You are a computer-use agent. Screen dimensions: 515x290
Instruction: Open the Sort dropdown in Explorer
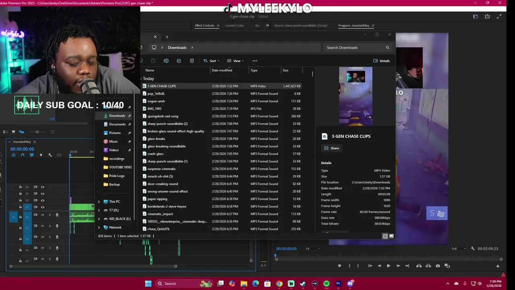211,61
